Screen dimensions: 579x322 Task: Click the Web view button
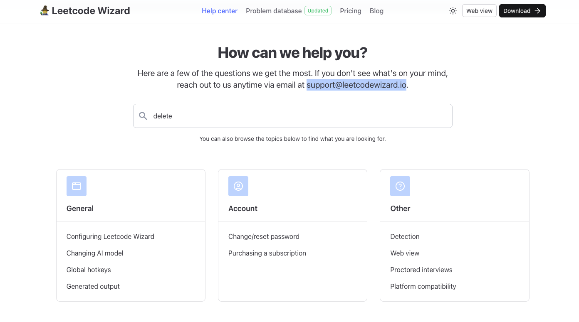[x=479, y=11]
